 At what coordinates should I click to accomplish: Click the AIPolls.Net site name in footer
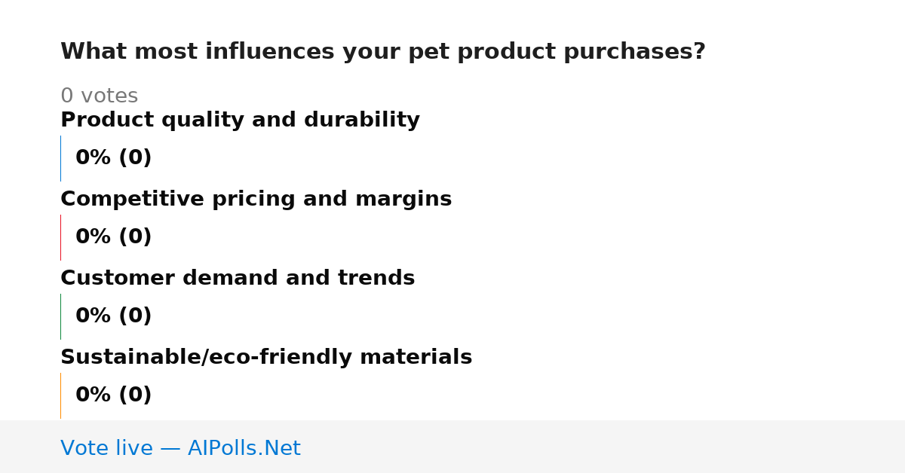[244, 448]
